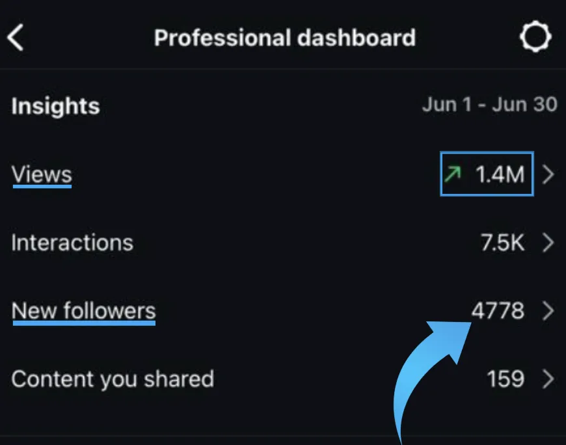Click the Insights section heading
This screenshot has width=566, height=445.
[x=55, y=106]
